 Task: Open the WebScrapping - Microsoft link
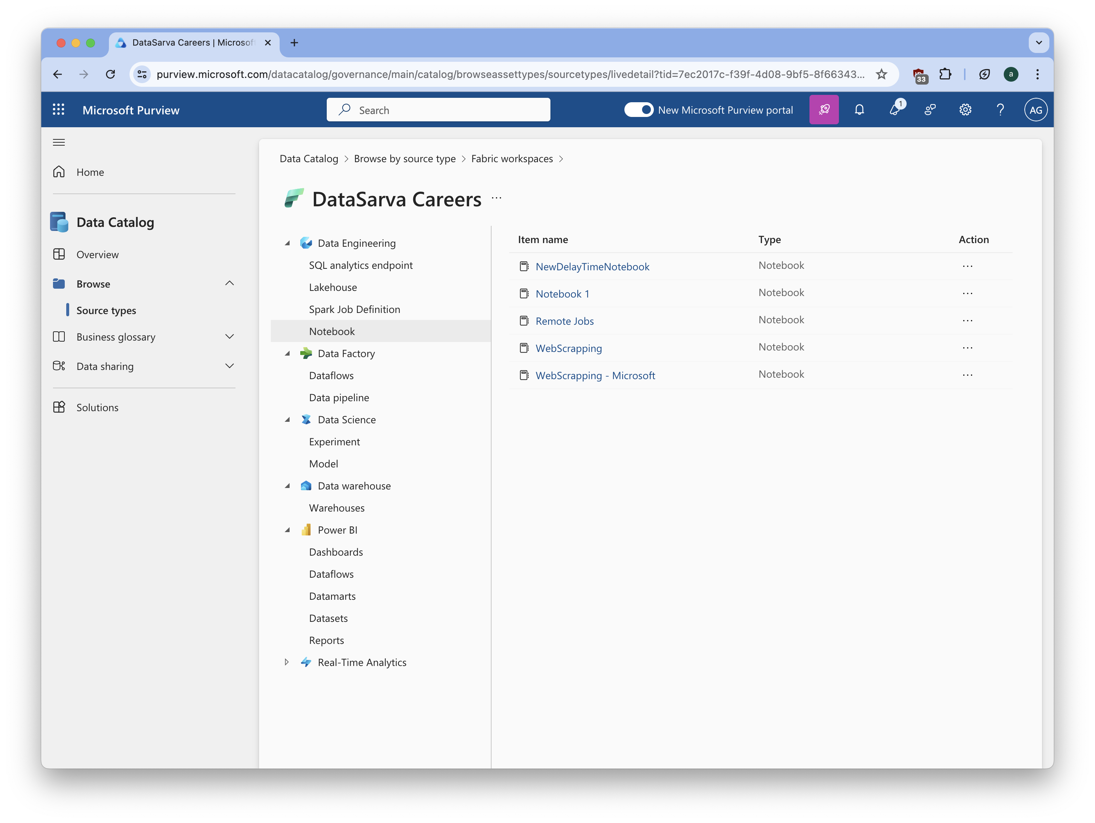(595, 375)
